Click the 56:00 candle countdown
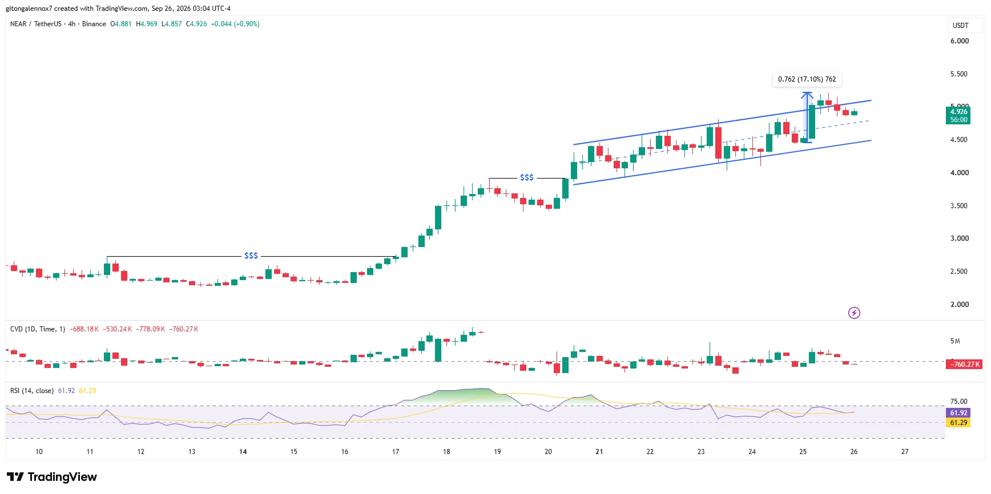Image resolution: width=991 pixels, height=494 pixels. click(958, 120)
